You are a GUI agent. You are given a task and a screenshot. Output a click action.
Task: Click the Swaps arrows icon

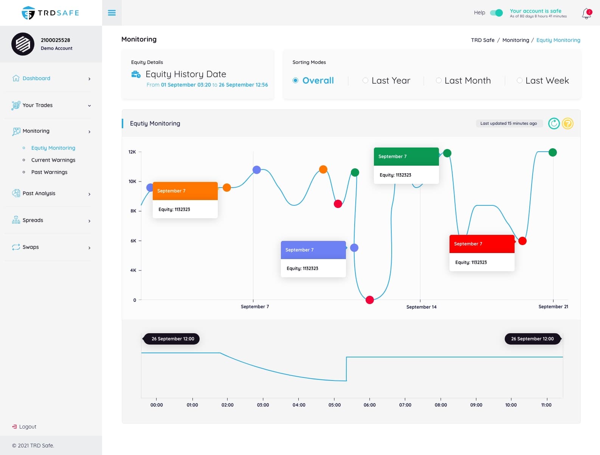point(16,247)
